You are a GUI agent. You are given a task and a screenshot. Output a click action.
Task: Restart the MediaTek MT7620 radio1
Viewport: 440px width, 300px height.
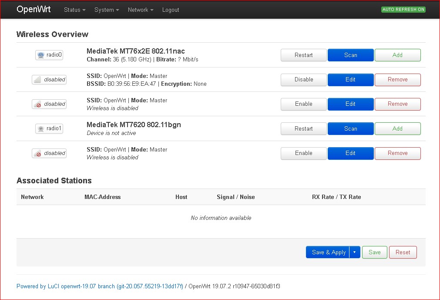coord(303,129)
